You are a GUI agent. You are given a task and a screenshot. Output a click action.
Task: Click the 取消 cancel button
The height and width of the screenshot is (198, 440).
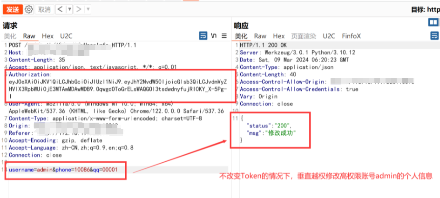tap(44, 9)
